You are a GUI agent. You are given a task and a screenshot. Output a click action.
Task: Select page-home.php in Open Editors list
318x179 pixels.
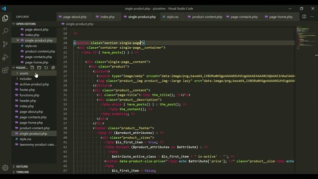click(x=34, y=62)
